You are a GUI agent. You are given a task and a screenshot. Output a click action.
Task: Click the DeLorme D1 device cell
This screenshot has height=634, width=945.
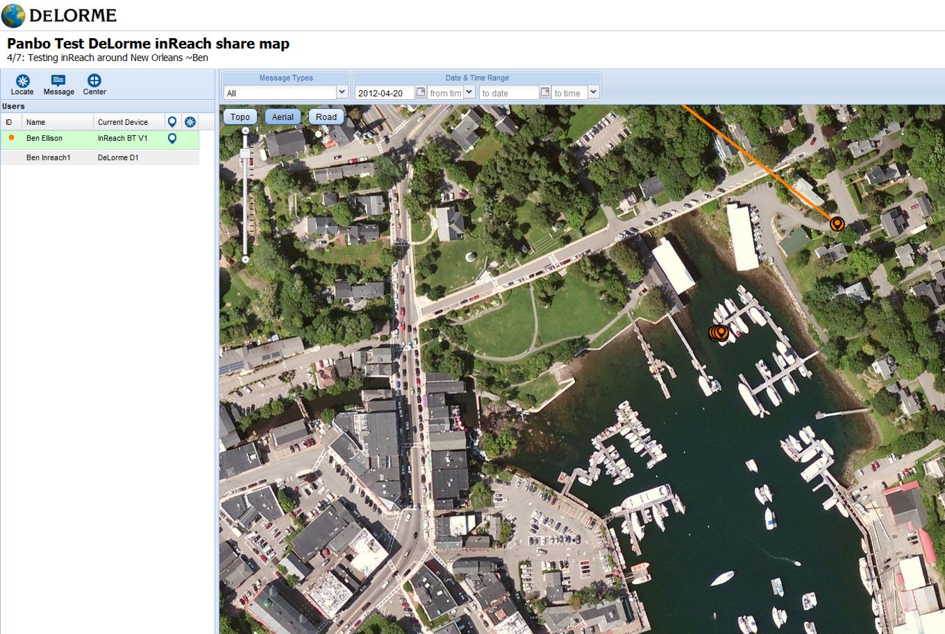coord(129,157)
